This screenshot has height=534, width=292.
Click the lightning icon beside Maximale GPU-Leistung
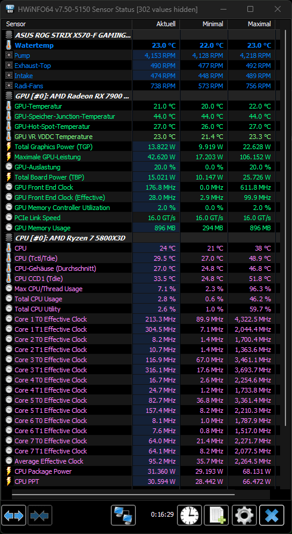9,157
